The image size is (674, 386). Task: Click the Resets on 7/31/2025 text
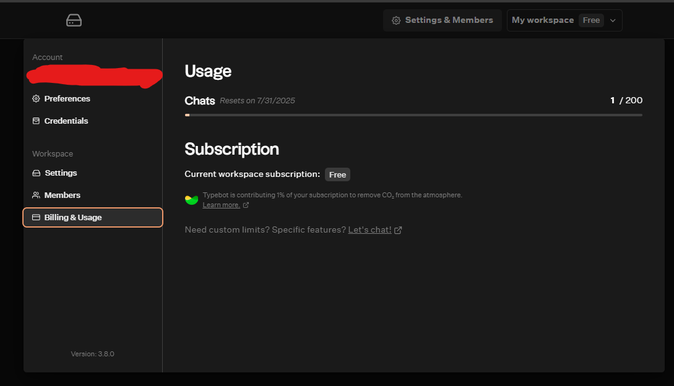click(x=257, y=101)
